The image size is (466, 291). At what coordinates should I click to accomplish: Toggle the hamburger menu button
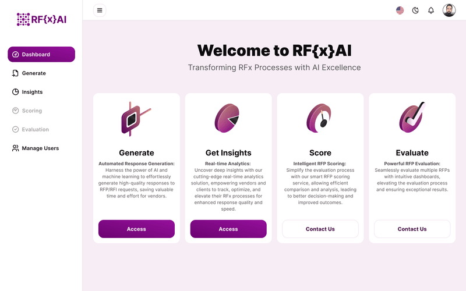tap(100, 10)
